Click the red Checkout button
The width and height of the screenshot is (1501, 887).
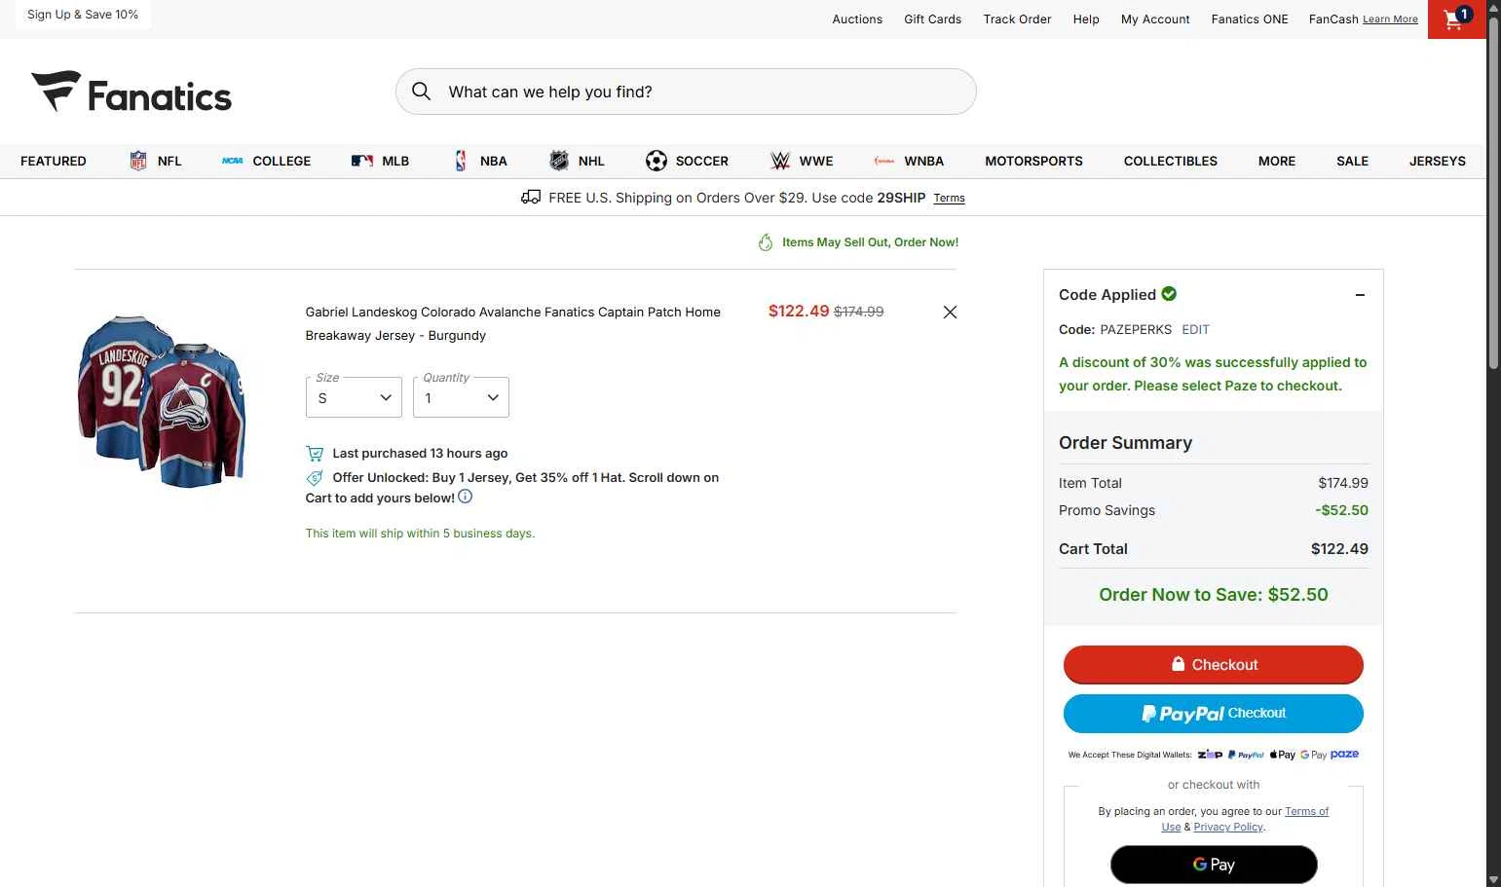coord(1213,665)
